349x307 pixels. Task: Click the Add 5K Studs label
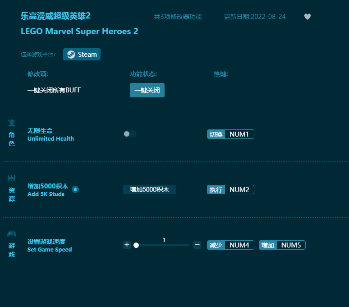[46, 194]
